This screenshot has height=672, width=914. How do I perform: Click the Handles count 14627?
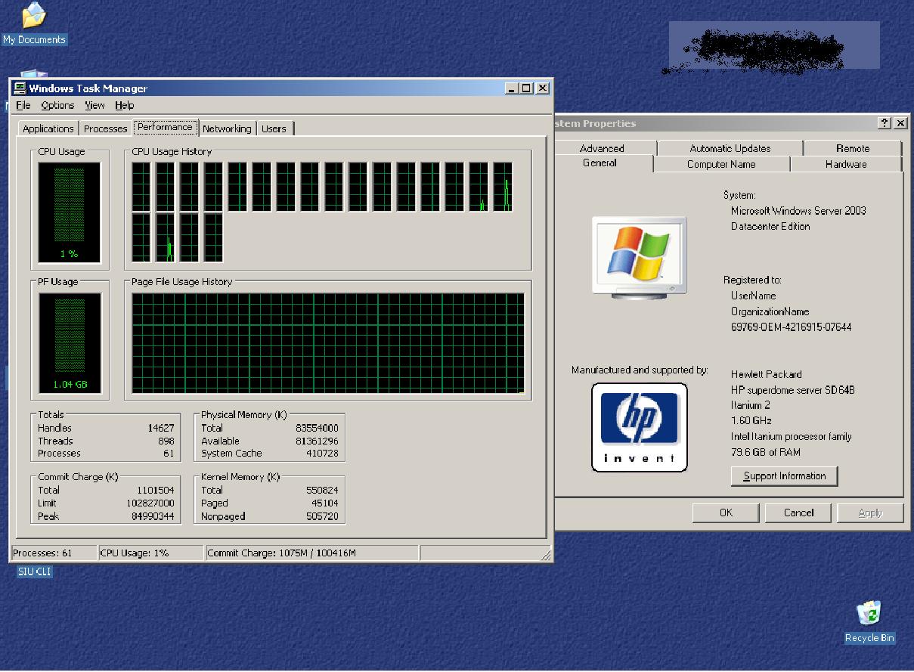coord(161,428)
